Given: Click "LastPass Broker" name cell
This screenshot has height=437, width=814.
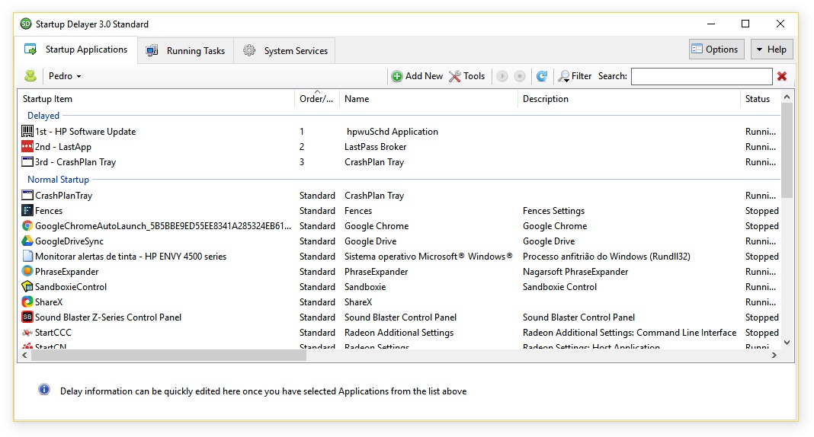Looking at the screenshot, I should tap(375, 147).
